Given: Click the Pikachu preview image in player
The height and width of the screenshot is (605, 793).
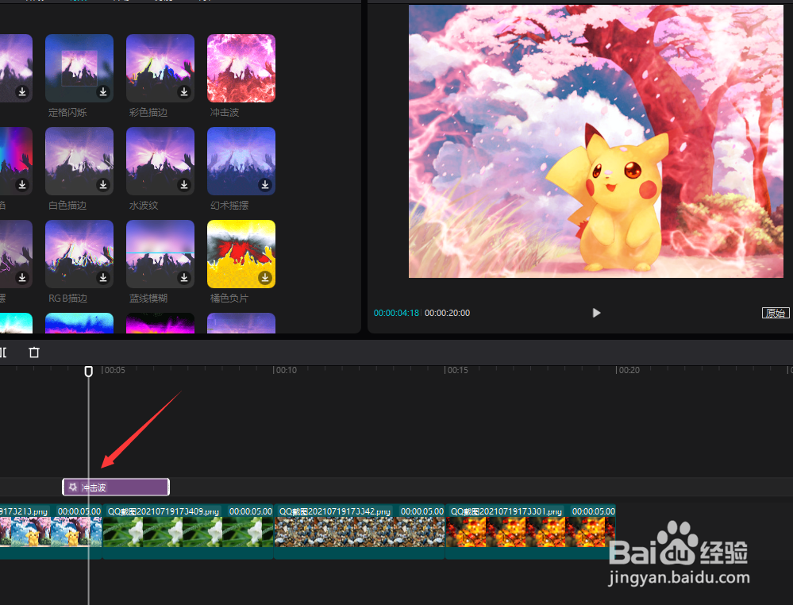Looking at the screenshot, I should (x=596, y=141).
